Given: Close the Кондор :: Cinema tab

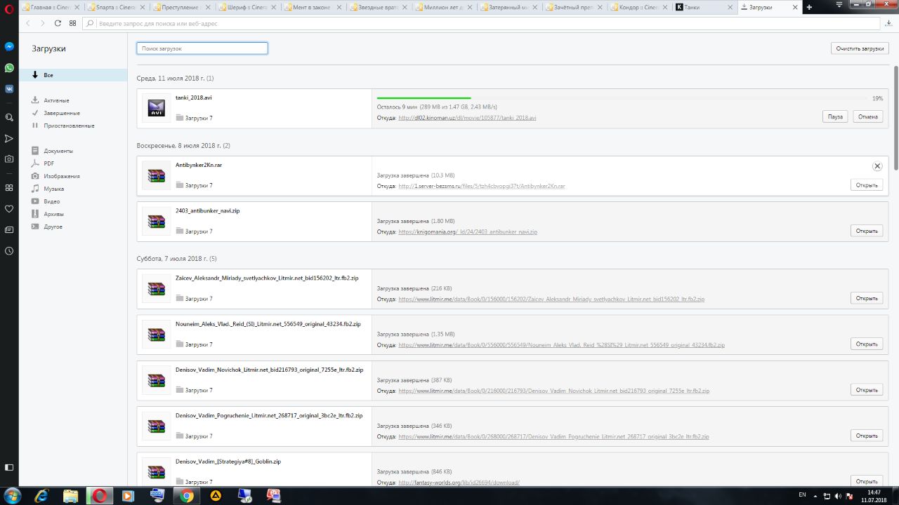Looking at the screenshot, I should point(665,7).
